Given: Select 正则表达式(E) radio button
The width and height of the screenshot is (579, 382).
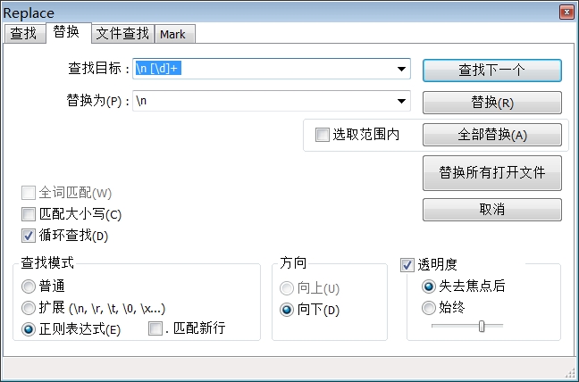Looking at the screenshot, I should tap(29, 329).
